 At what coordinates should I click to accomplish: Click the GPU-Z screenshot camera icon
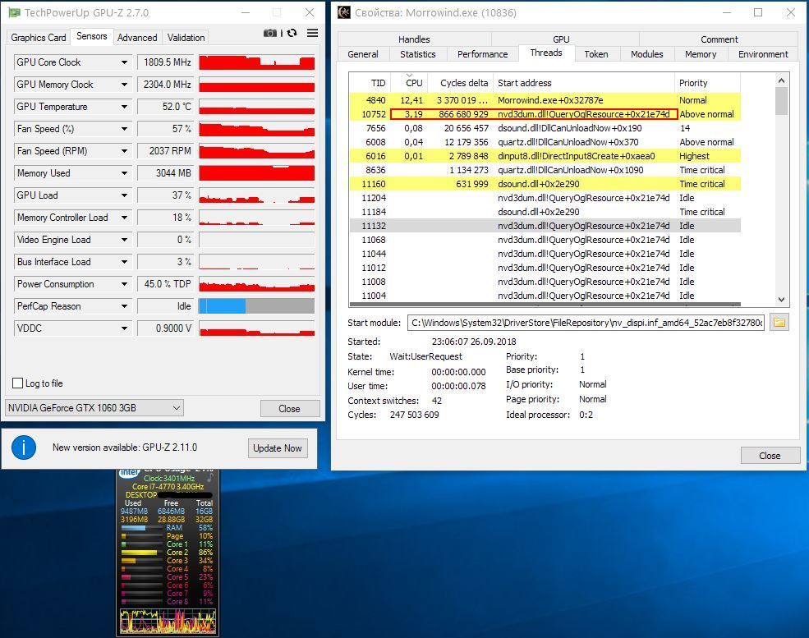(270, 33)
